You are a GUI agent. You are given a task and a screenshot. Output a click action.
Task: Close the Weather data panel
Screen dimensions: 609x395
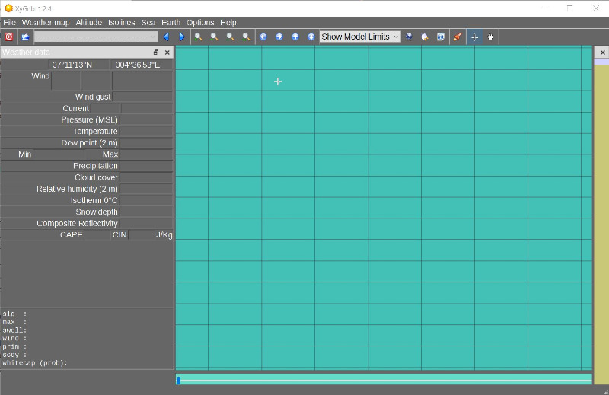167,52
